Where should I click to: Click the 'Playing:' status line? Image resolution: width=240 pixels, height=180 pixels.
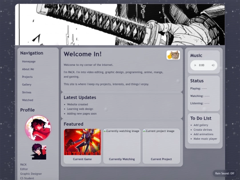click(x=199, y=88)
